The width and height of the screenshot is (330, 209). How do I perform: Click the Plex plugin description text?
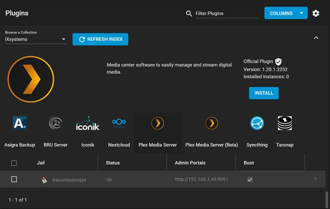(x=169, y=68)
